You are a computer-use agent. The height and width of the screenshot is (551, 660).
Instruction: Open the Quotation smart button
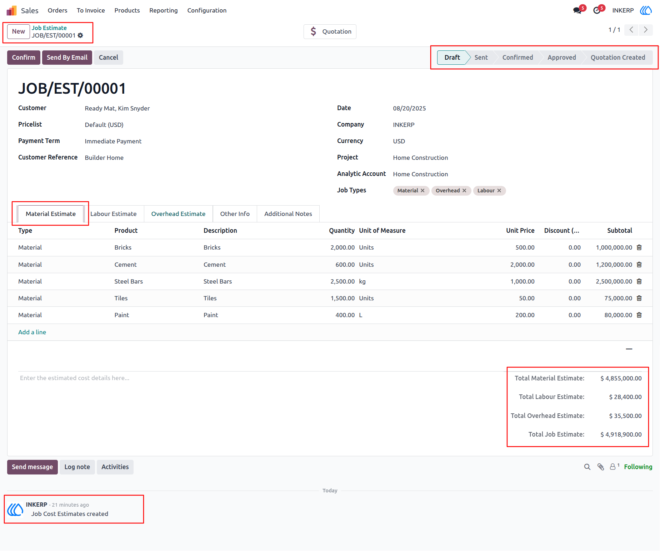330,31
